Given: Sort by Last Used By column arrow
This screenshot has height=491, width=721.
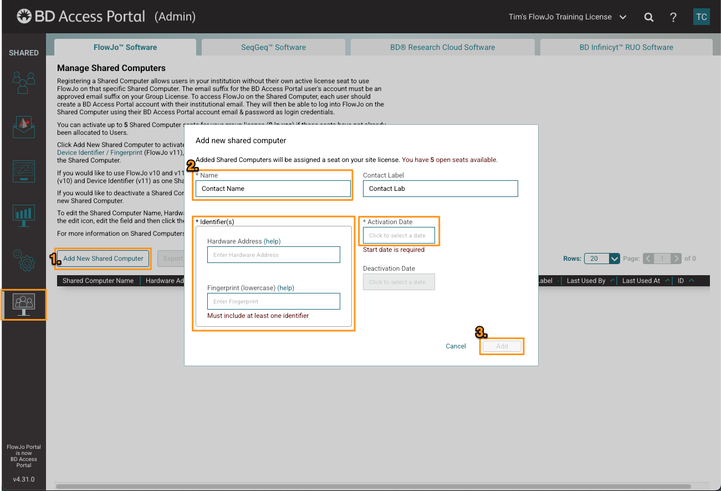Looking at the screenshot, I should click(x=612, y=281).
